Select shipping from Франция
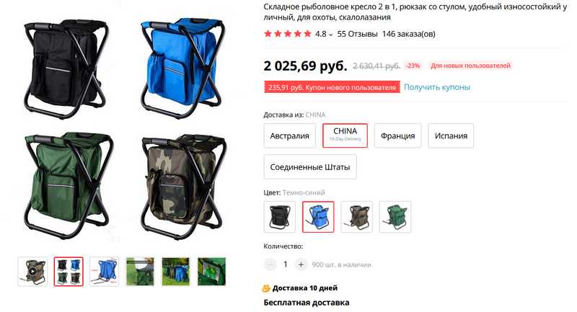This screenshot has height=312, width=577. pos(398,135)
